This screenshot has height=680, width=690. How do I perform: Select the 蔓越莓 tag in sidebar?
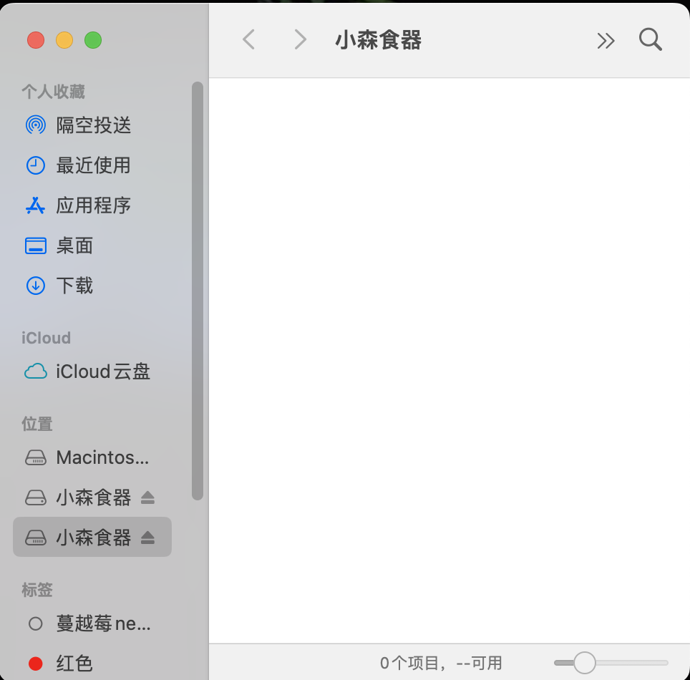[x=103, y=623]
